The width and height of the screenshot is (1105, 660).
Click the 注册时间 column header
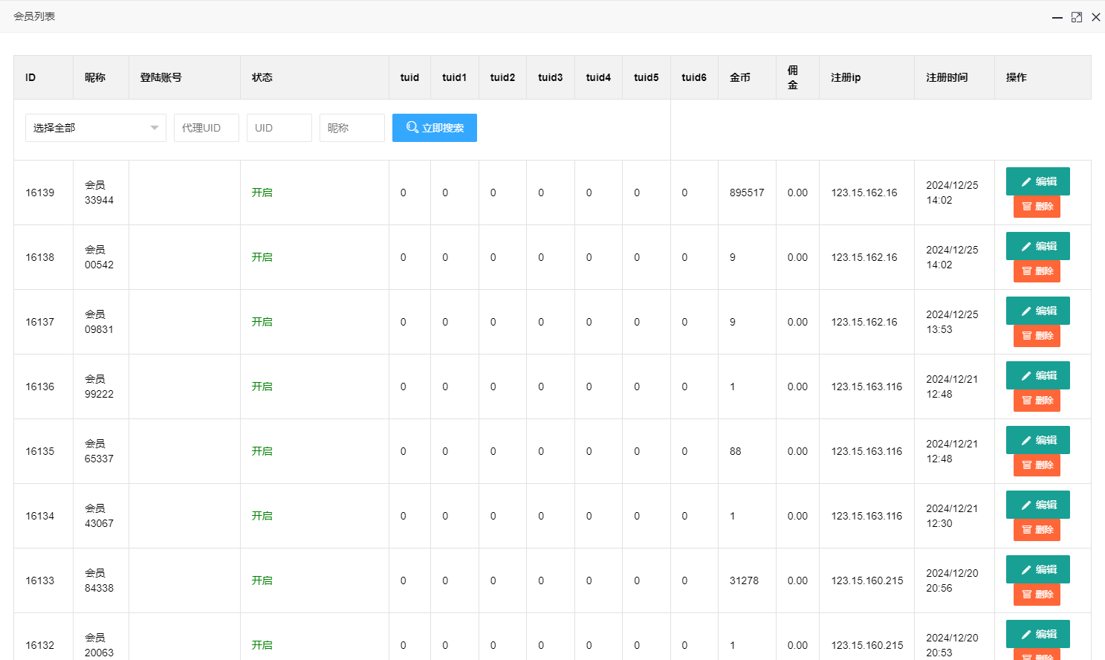point(946,77)
